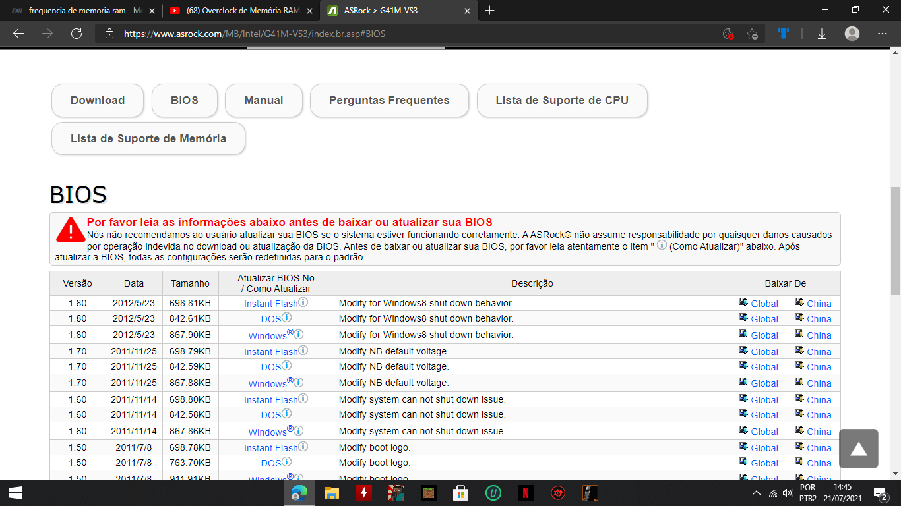
Task: Open the volume control in system tray
Action: 788,493
